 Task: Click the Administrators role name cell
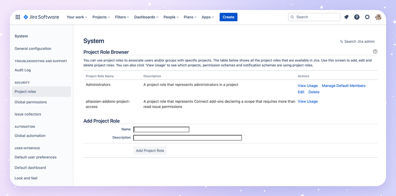pos(98,85)
